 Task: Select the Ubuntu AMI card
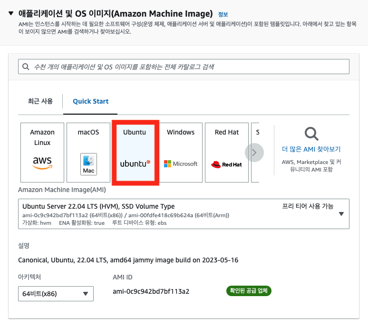136,153
